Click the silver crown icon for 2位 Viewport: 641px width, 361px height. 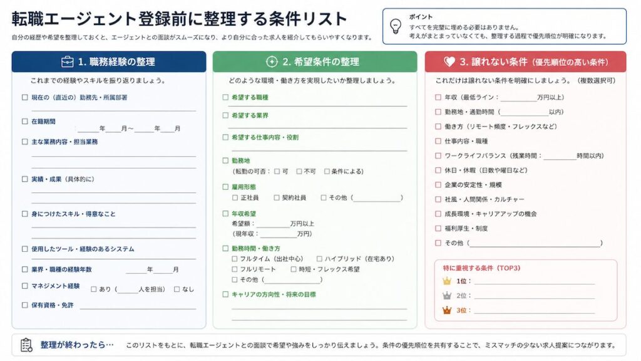coord(447,296)
